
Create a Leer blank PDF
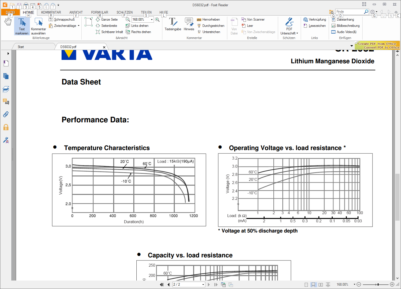coord(247,26)
